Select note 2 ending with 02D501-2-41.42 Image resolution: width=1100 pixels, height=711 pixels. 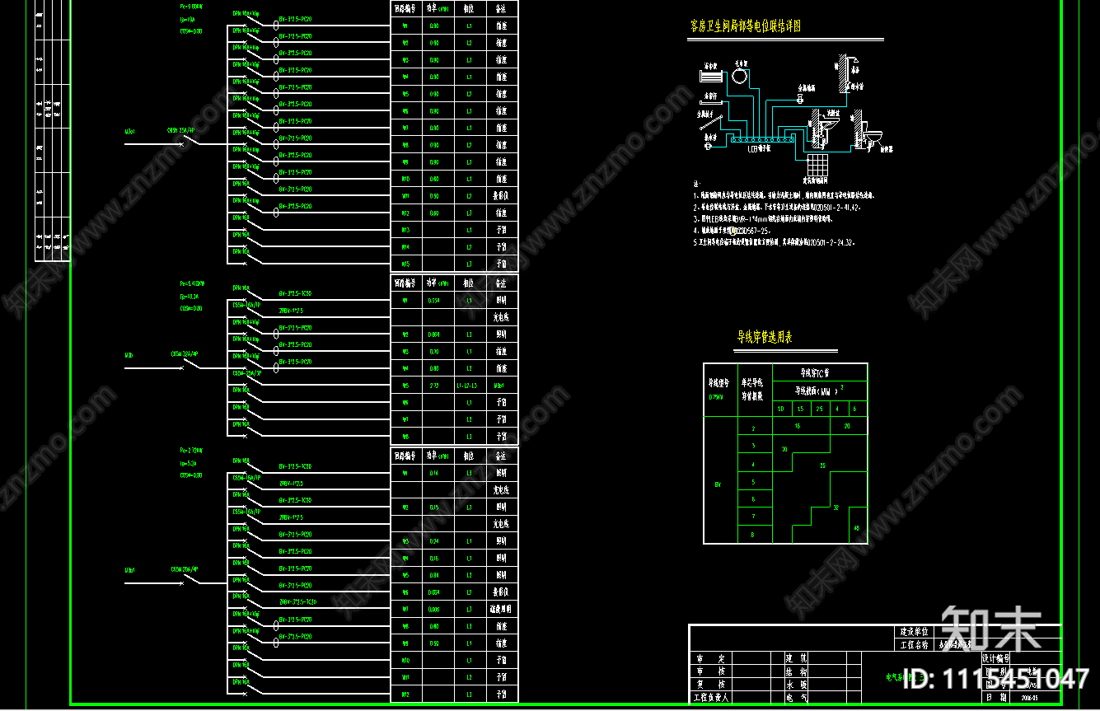point(777,208)
